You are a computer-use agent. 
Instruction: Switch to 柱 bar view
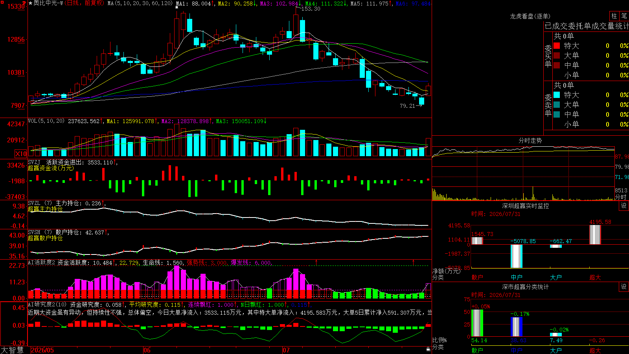coord(614,16)
